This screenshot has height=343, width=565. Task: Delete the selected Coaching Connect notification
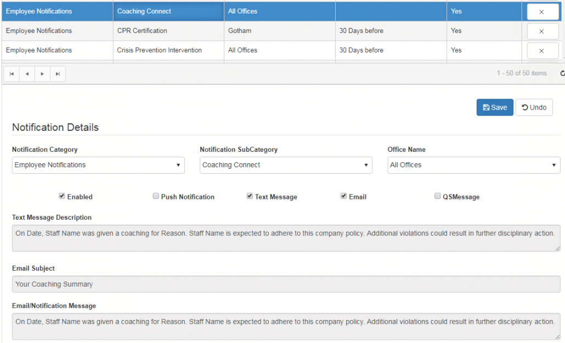click(542, 11)
